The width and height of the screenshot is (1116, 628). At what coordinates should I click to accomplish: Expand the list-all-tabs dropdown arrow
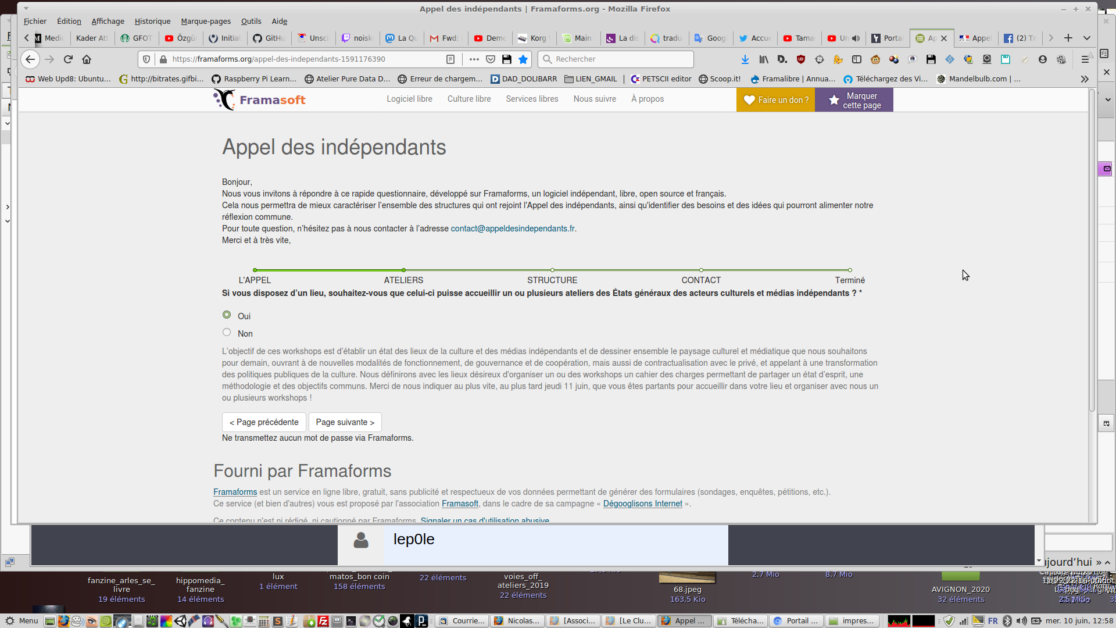click(1087, 38)
